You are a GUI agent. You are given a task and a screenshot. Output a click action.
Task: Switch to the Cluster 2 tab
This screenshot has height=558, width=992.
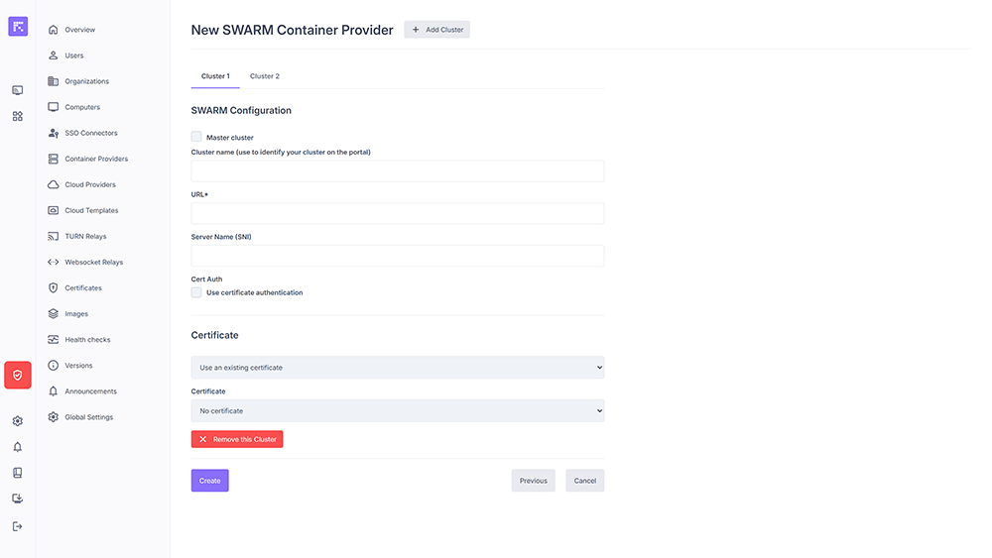tap(264, 76)
